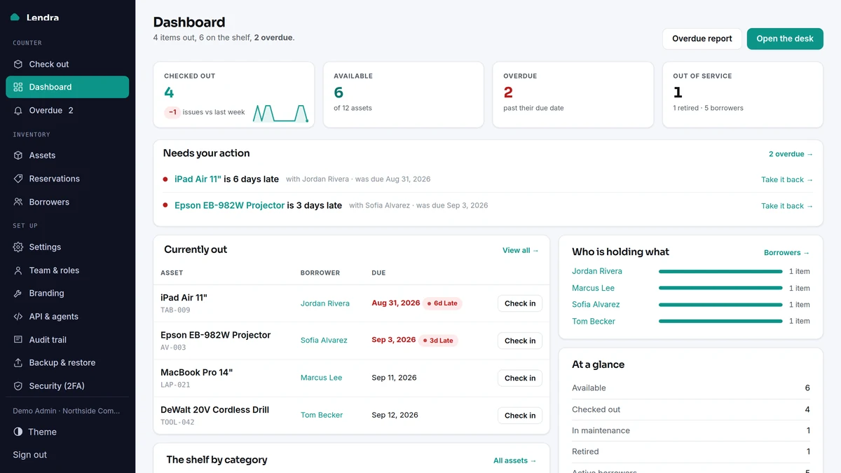Open the Borrowers link in holding panel
The height and width of the screenshot is (473, 841).
point(786,253)
